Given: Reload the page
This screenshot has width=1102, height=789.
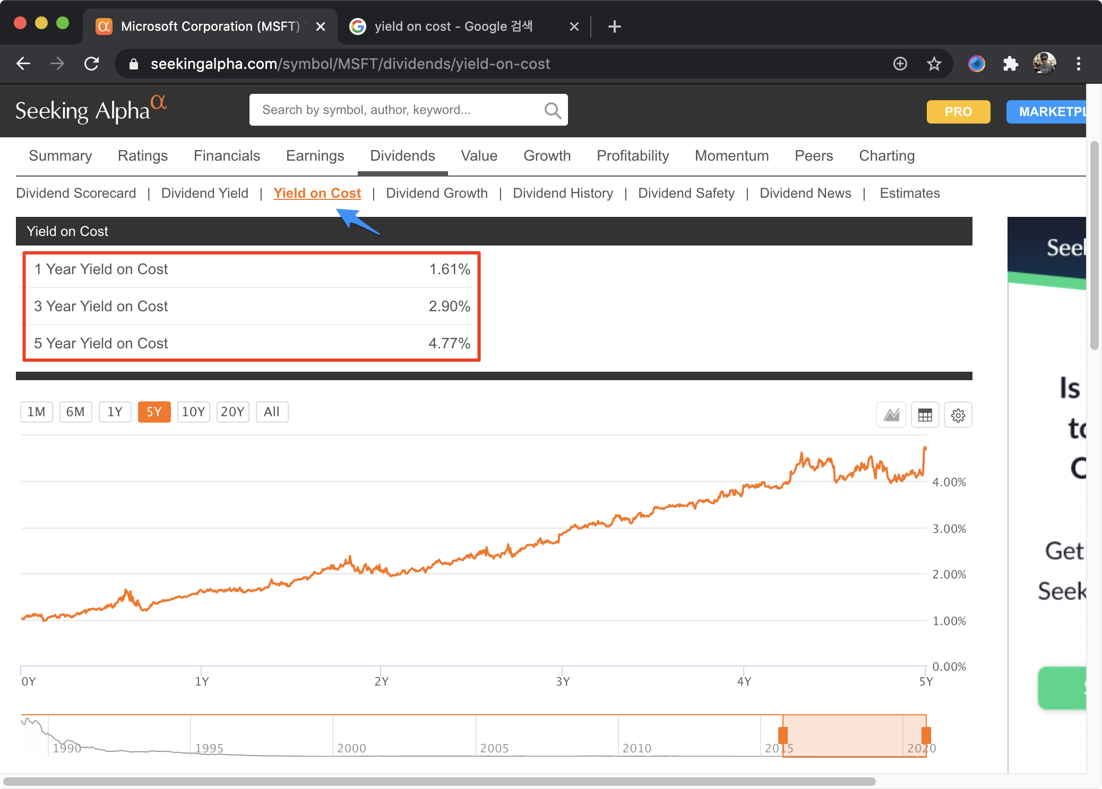Looking at the screenshot, I should (x=92, y=64).
